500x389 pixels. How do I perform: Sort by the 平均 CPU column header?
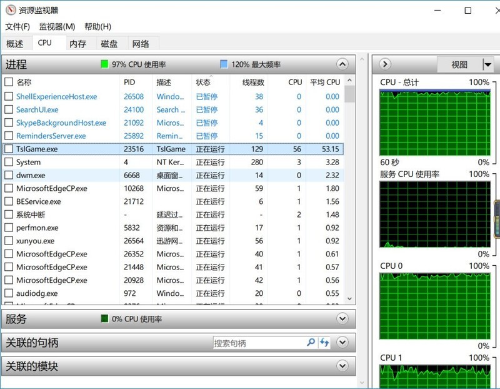(324, 82)
